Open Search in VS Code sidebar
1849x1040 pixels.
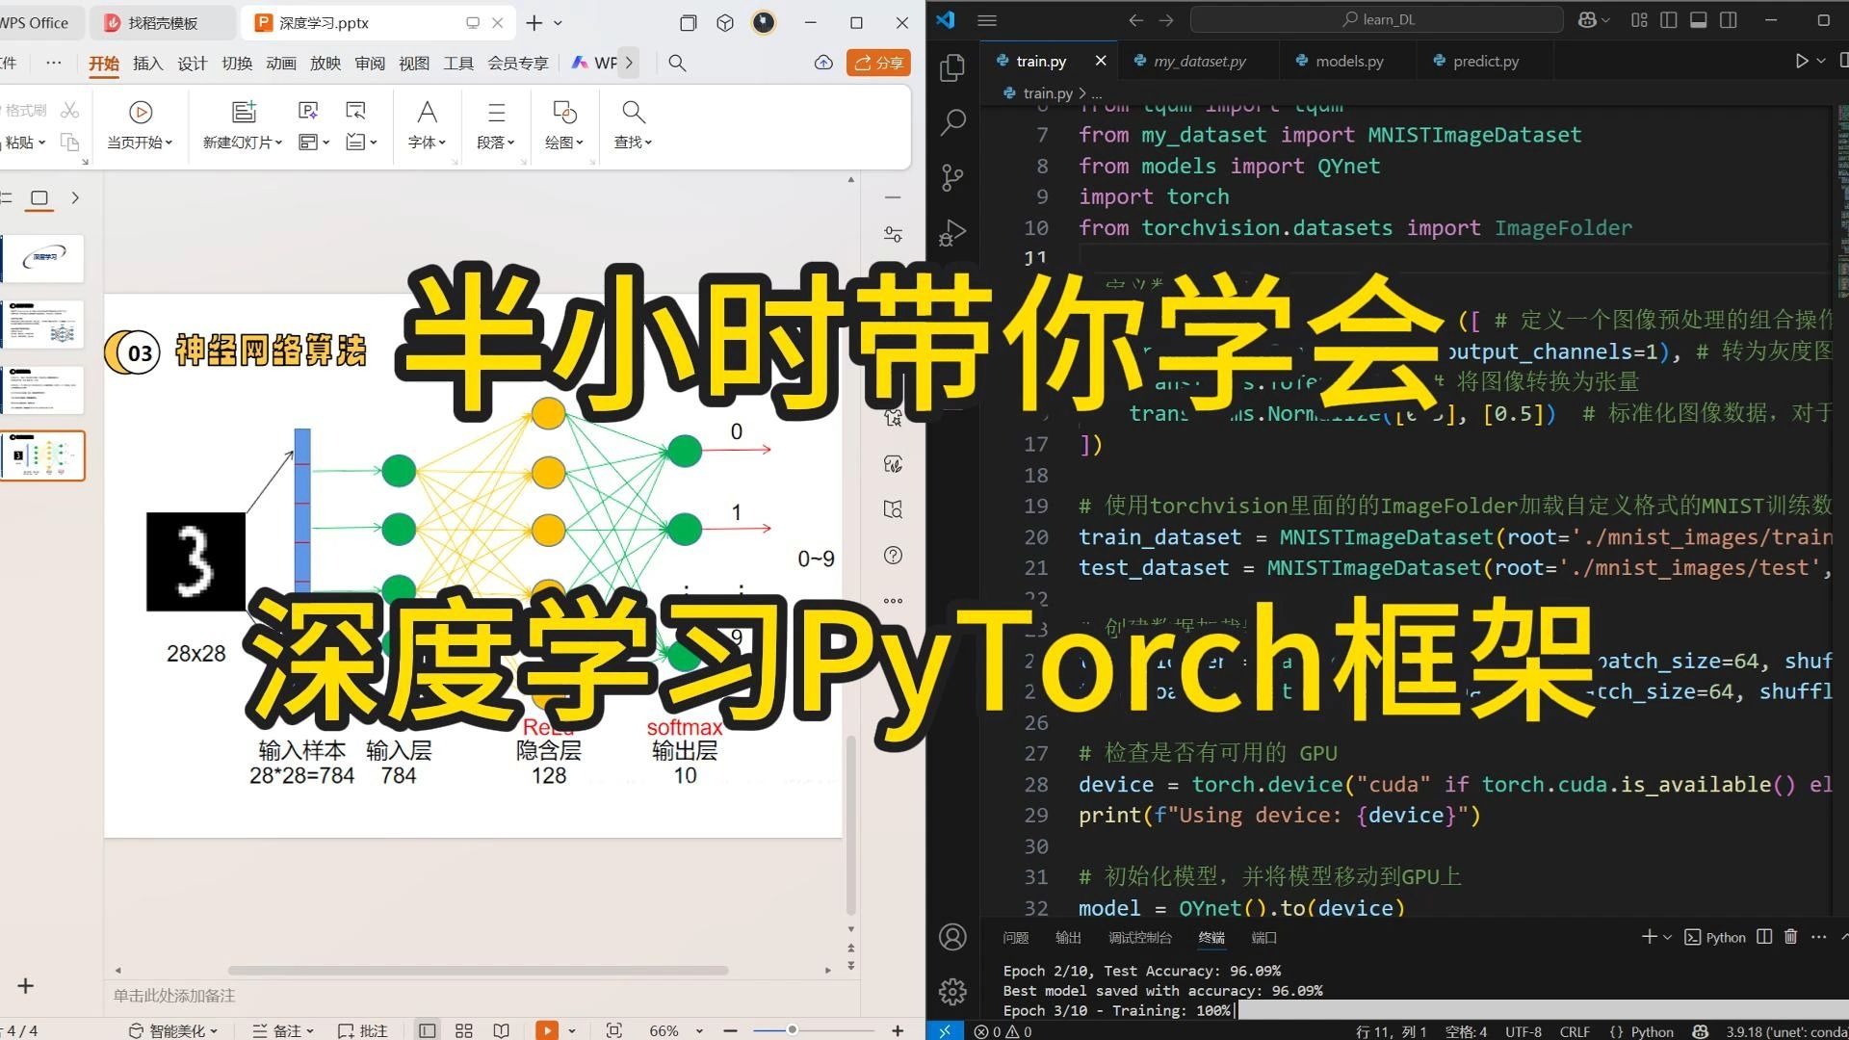(x=952, y=122)
